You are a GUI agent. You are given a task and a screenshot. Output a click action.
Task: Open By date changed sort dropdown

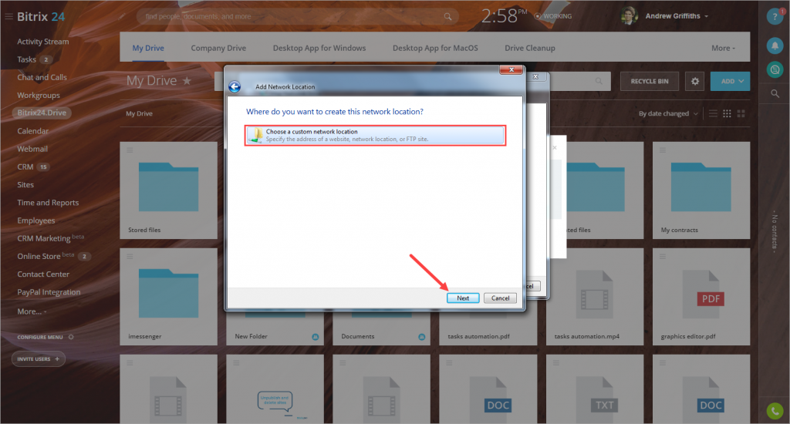coord(668,114)
